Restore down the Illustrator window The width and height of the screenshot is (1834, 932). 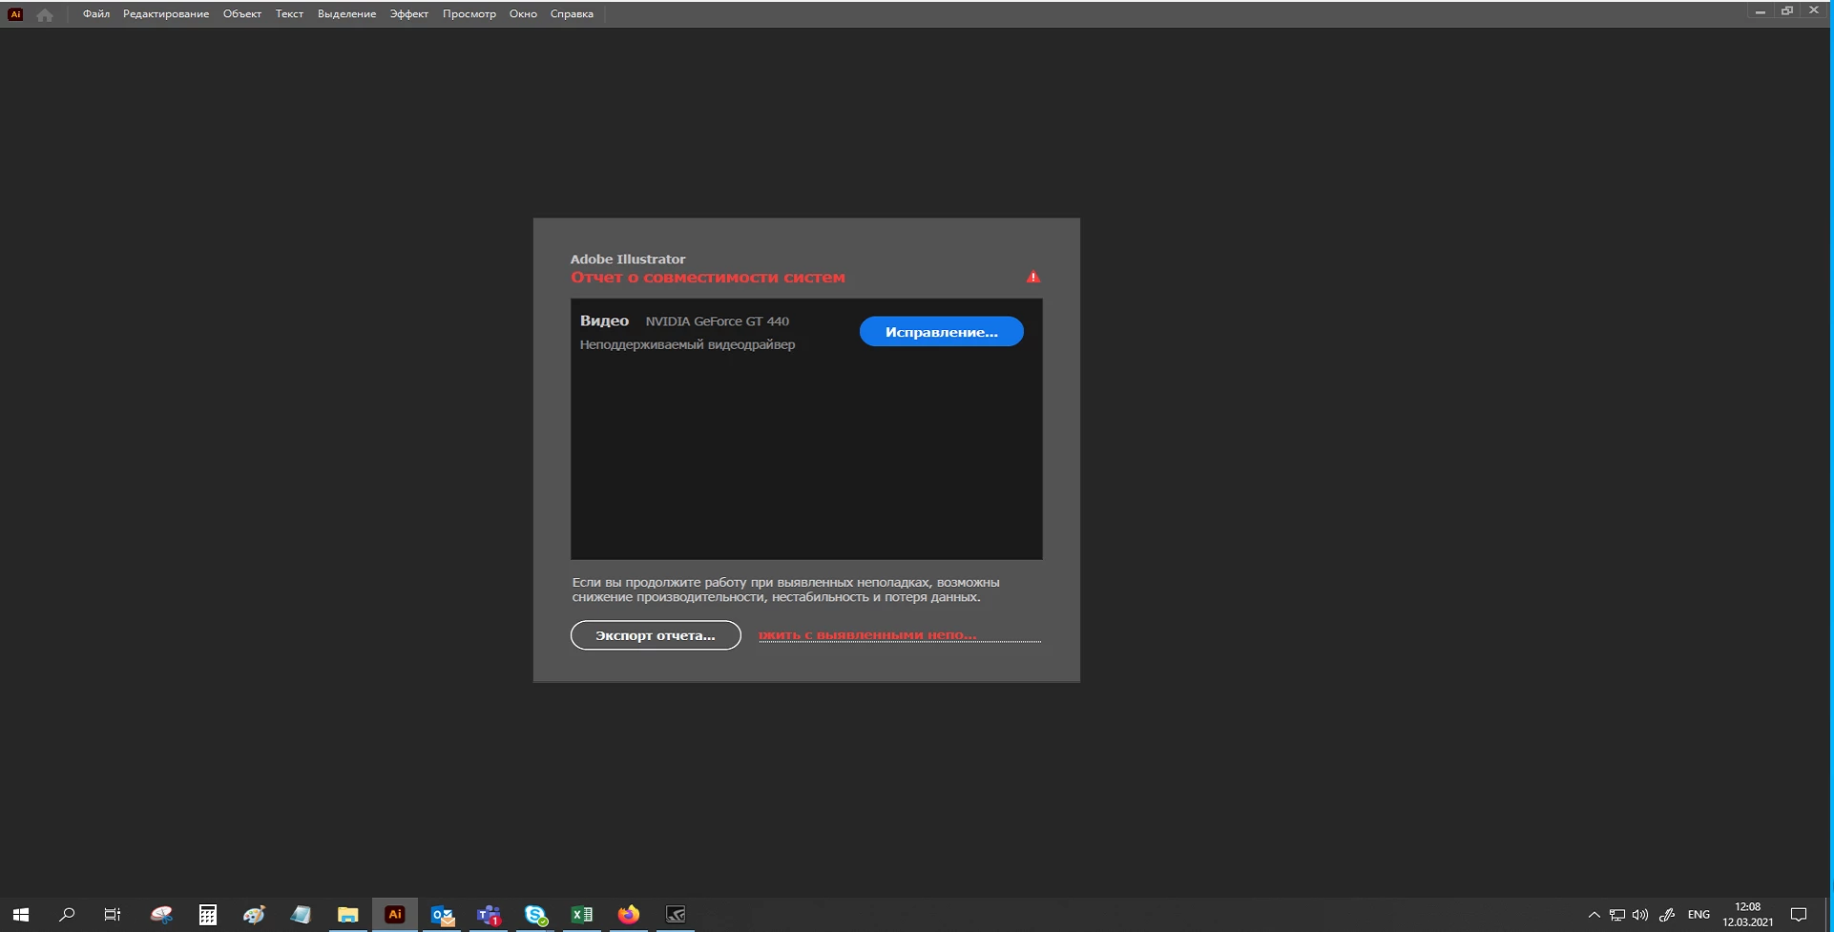click(1786, 11)
